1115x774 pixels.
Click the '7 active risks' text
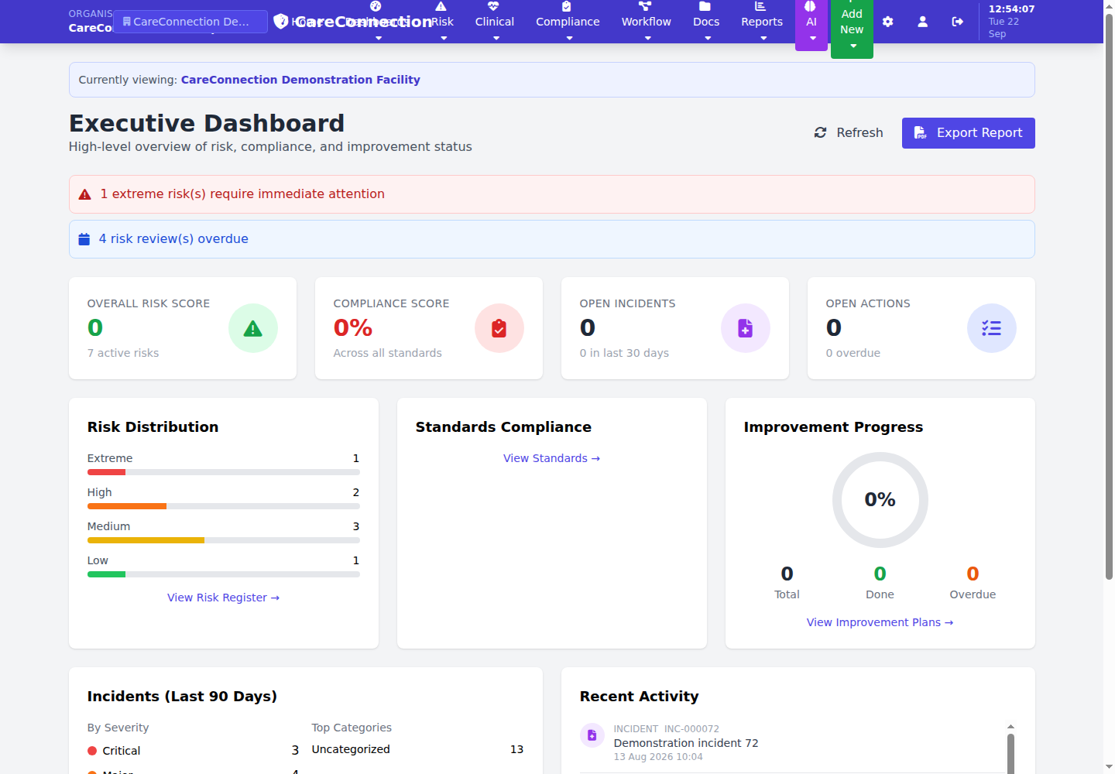click(x=123, y=353)
